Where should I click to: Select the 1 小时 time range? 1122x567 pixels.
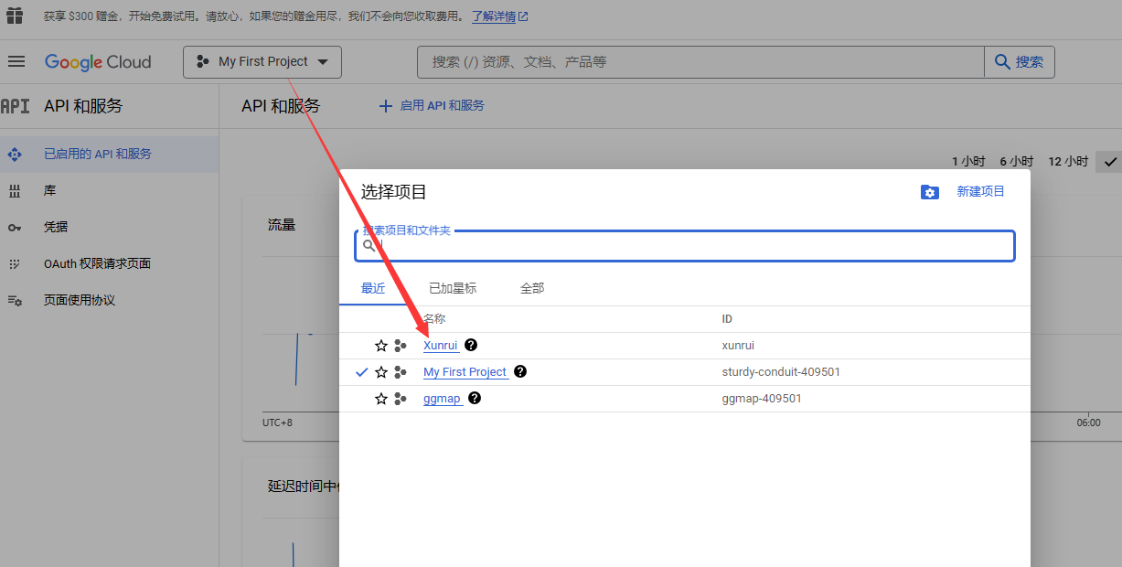[968, 161]
